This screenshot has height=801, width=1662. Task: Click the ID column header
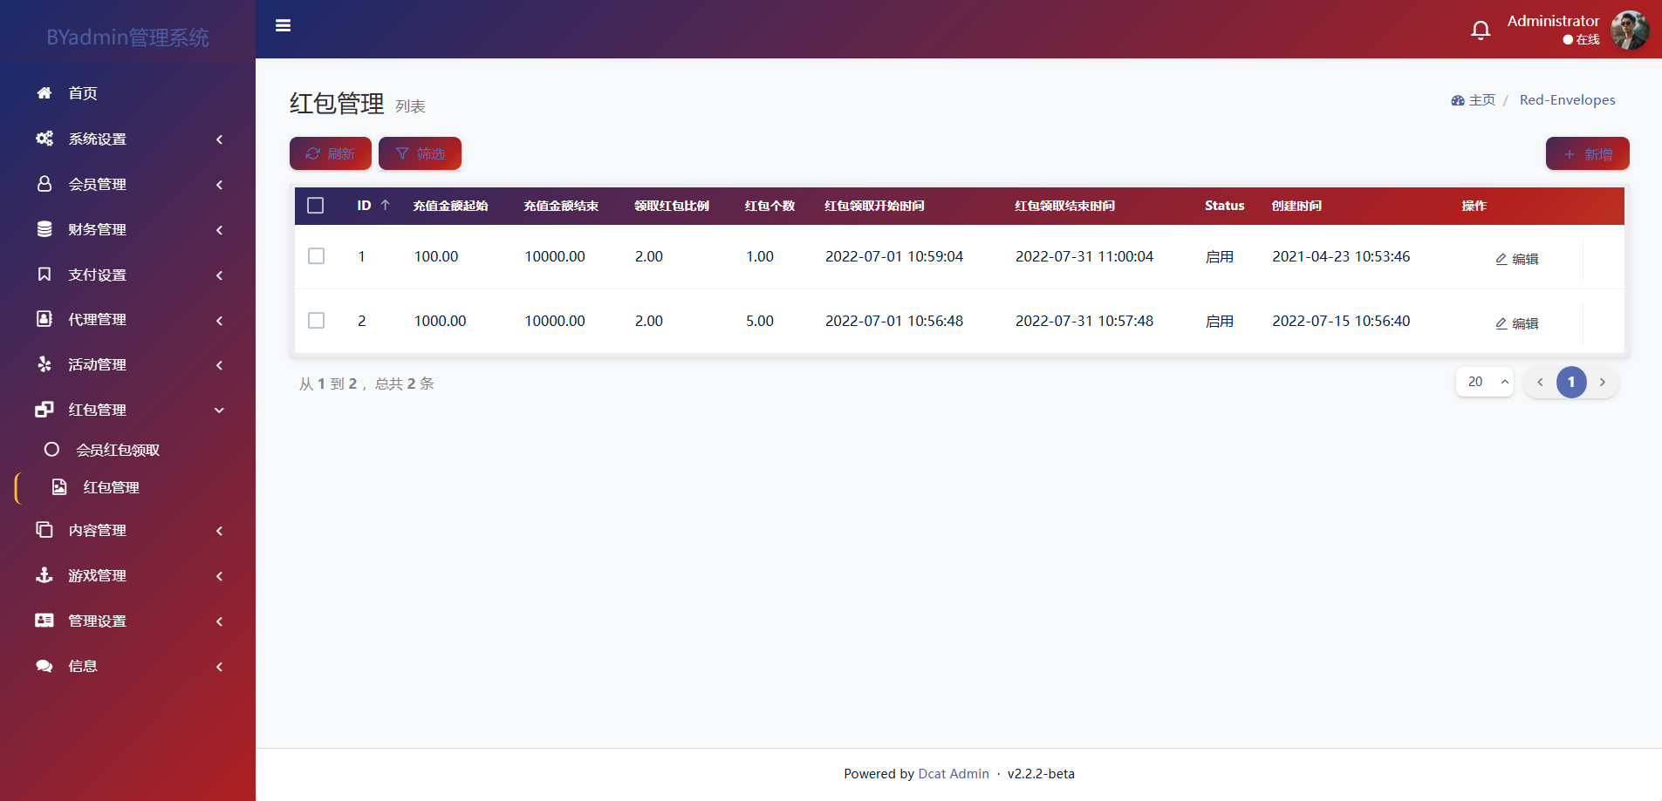364,206
